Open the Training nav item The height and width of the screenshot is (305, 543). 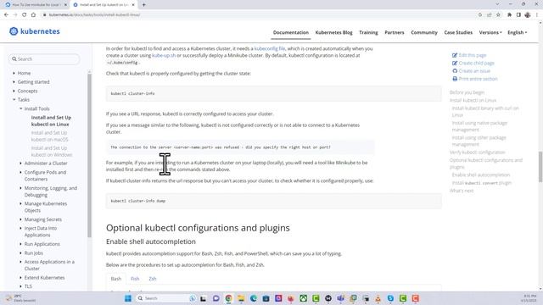[x=368, y=32]
